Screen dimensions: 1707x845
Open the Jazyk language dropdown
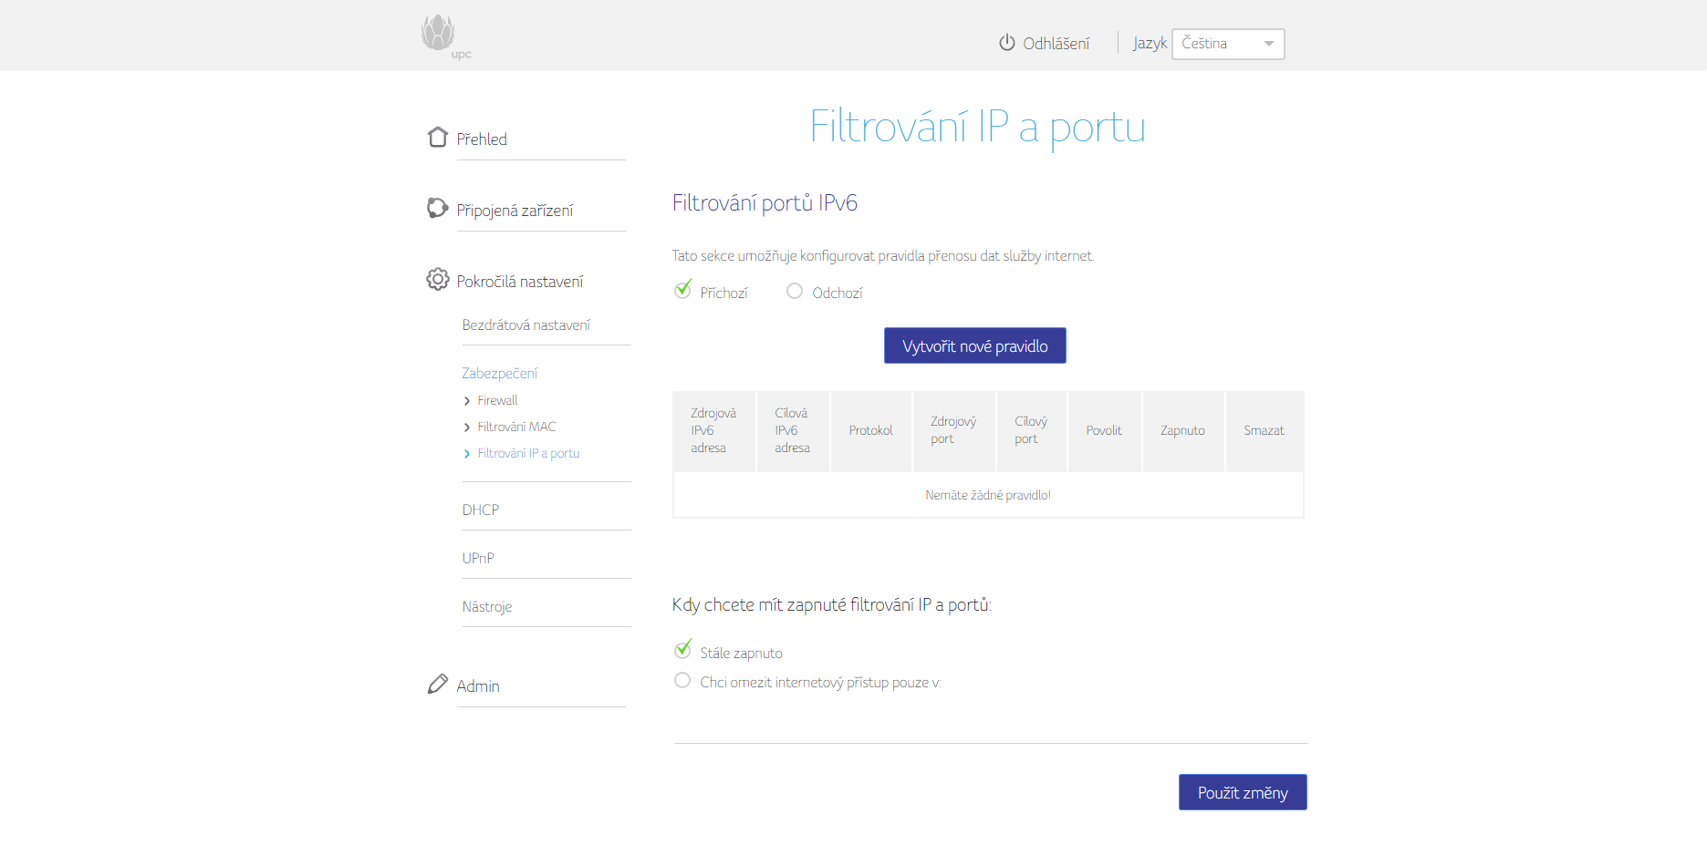(x=1227, y=44)
